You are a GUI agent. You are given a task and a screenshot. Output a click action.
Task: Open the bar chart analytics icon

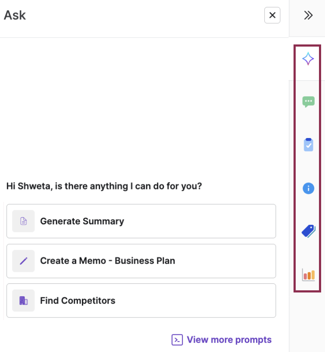[308, 274]
